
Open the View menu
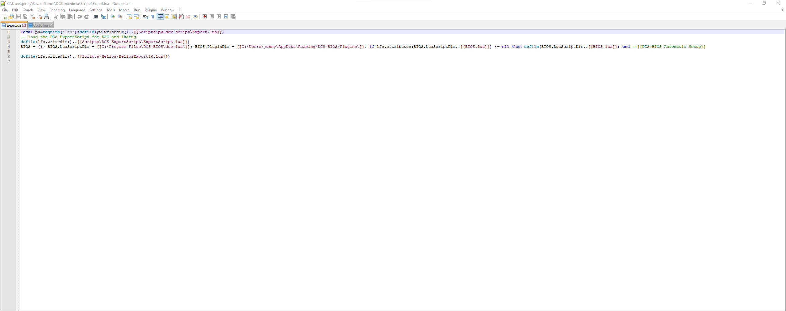41,10
